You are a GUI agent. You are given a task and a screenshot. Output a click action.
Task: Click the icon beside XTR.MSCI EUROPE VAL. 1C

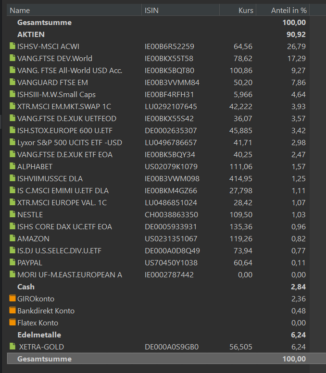13,202
